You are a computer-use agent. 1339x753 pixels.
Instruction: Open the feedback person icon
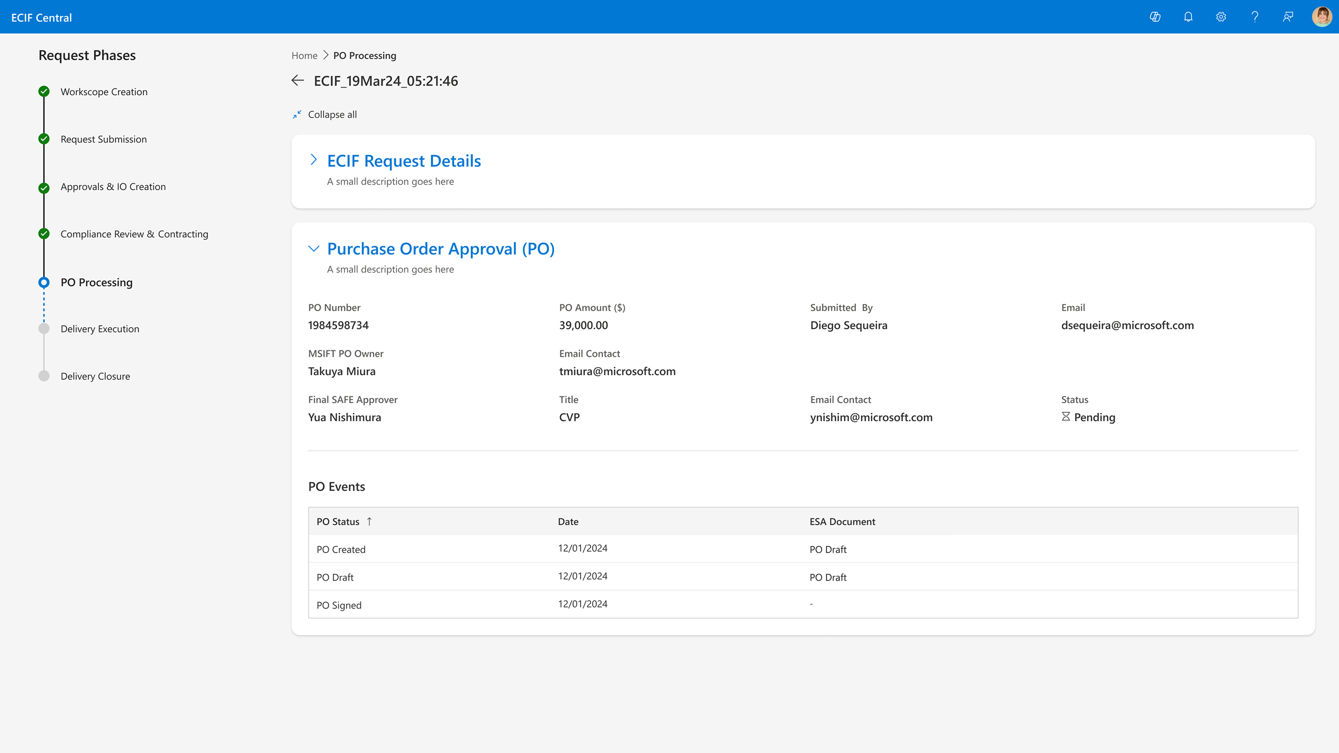pyautogui.click(x=1287, y=17)
